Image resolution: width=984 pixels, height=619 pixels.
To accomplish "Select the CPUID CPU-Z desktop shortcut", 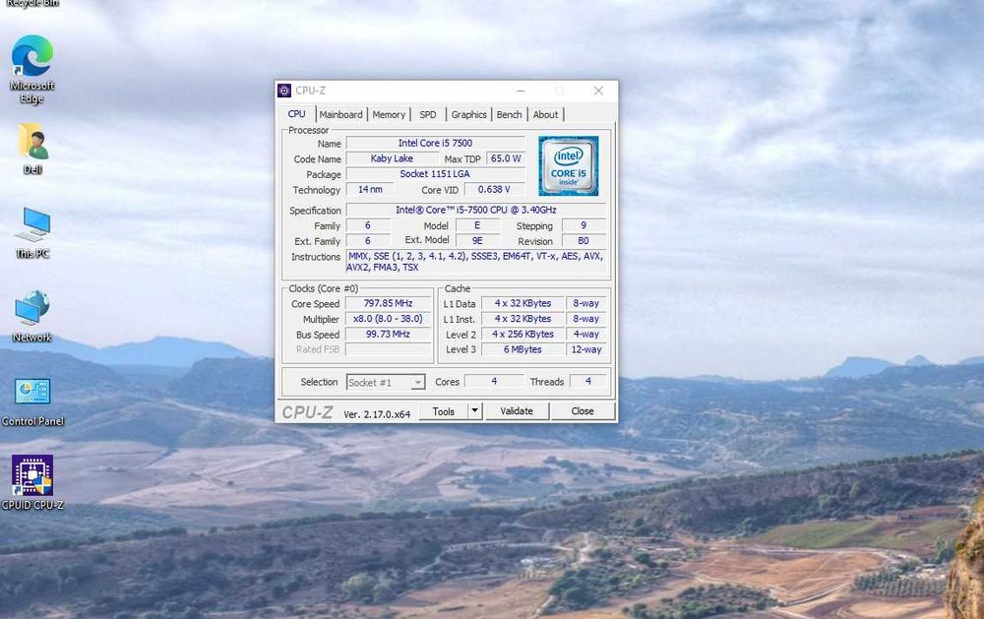I will point(32,482).
